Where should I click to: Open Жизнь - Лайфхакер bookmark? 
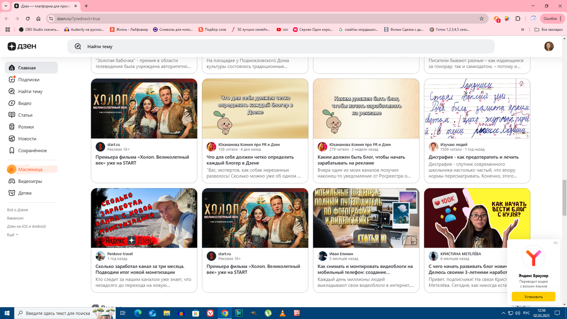click(129, 29)
